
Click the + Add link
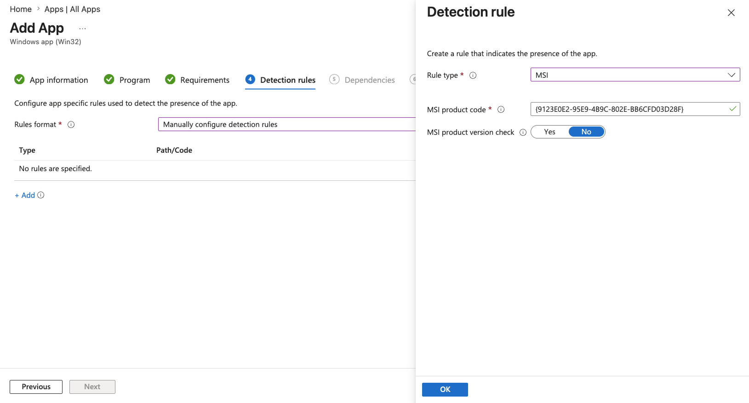pos(25,196)
